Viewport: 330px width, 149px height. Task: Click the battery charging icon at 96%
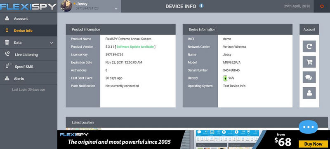(225, 78)
